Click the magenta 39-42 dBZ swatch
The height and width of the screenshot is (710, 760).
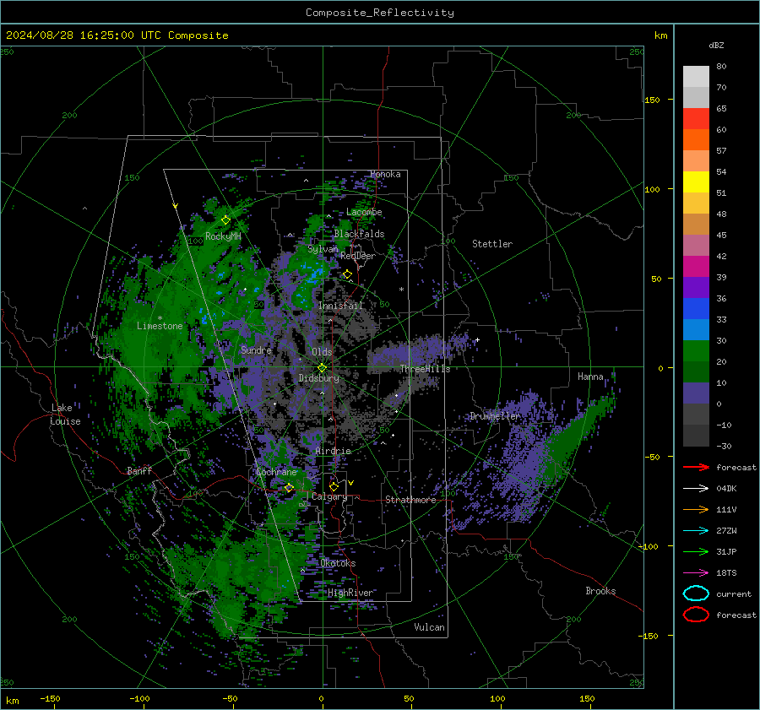point(696,266)
